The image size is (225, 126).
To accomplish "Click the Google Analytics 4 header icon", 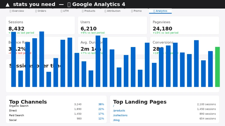I will 69,5.
